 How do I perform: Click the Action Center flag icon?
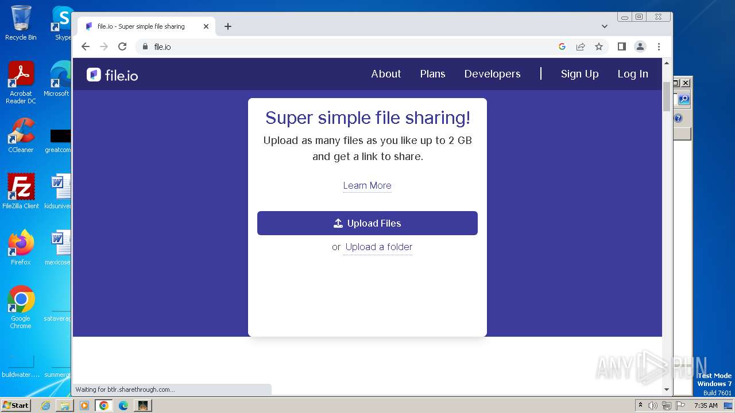click(x=680, y=406)
